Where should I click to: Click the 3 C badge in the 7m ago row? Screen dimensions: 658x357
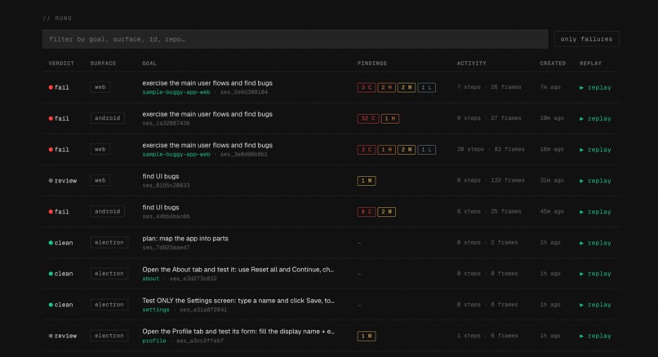tap(367, 87)
